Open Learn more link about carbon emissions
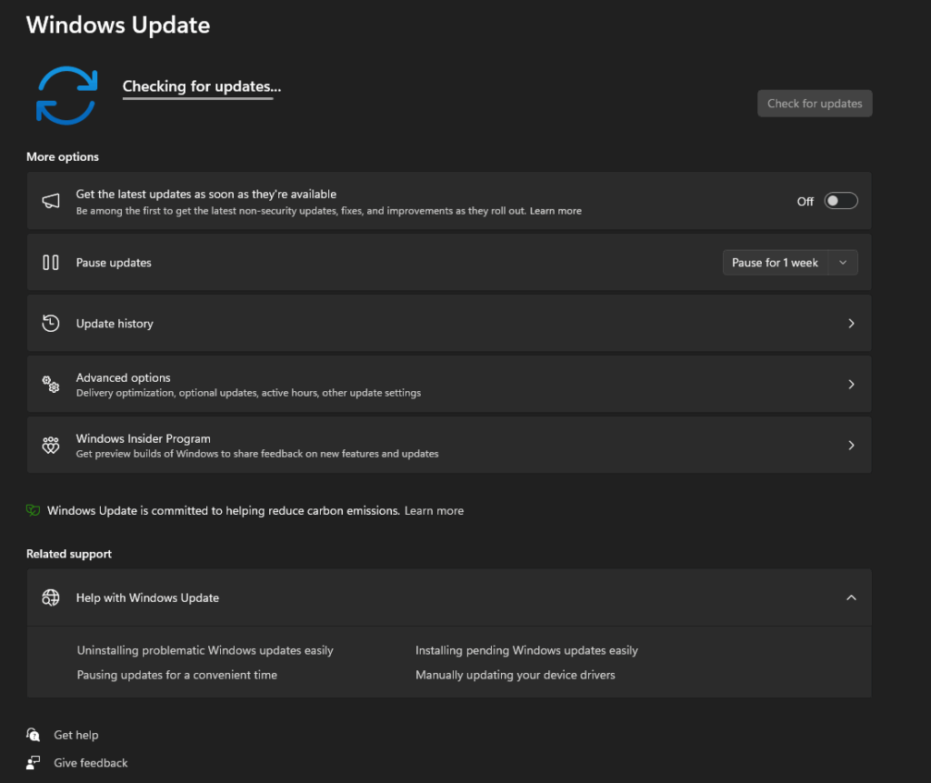The image size is (931, 783). coord(434,510)
